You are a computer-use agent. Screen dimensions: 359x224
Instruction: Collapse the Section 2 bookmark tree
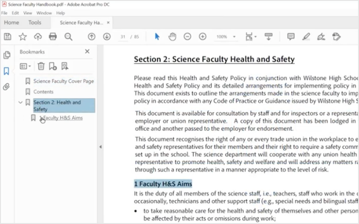tap(20, 102)
